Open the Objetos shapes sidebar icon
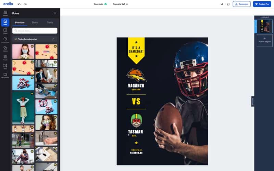 pyautogui.click(x=5, y=49)
